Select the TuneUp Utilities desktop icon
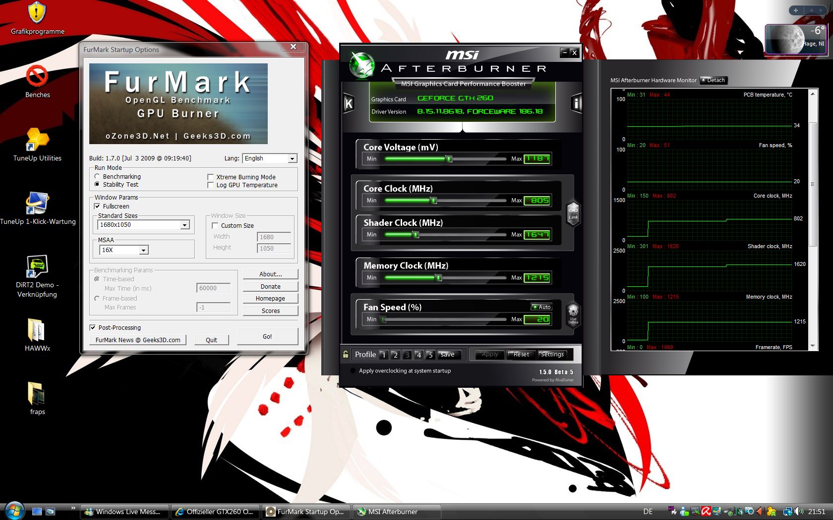This screenshot has width=833, height=520. pyautogui.click(x=38, y=145)
